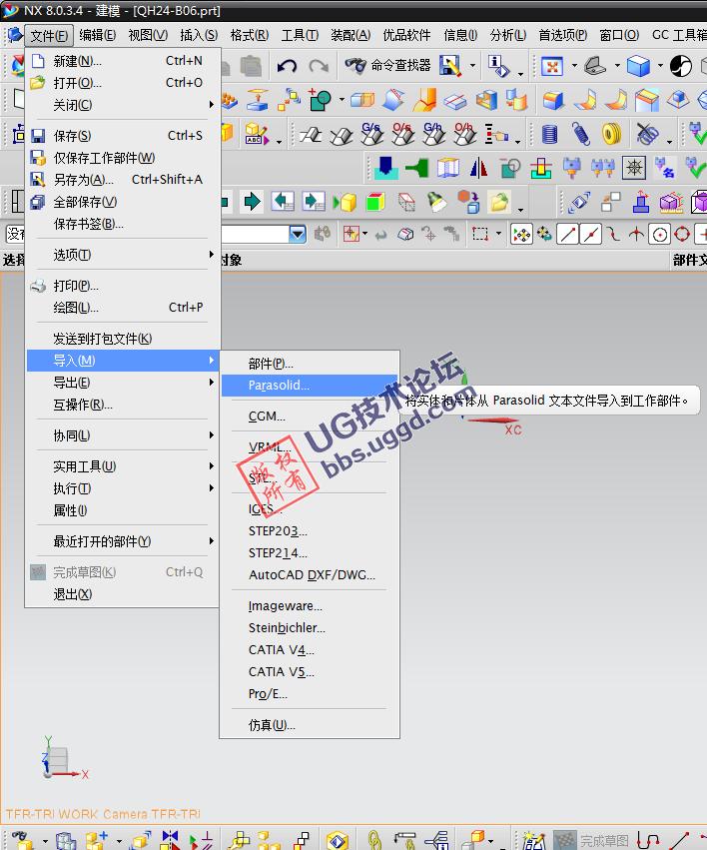Choose AutoCAD DXF/DWG... import option
The height and width of the screenshot is (850, 707).
pos(310,575)
